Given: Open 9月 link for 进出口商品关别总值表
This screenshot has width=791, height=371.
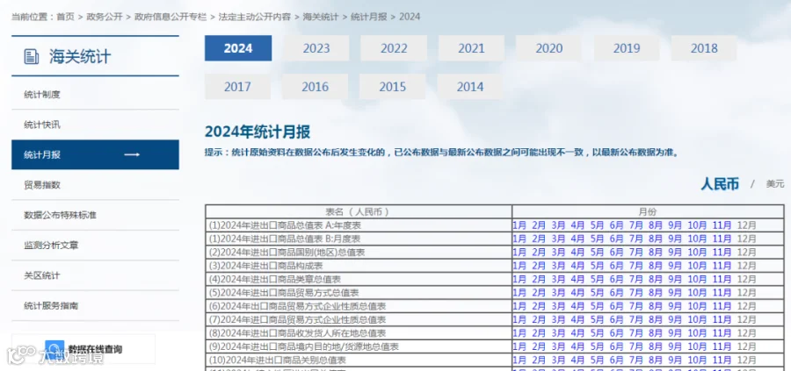Looking at the screenshot, I should click(675, 360).
